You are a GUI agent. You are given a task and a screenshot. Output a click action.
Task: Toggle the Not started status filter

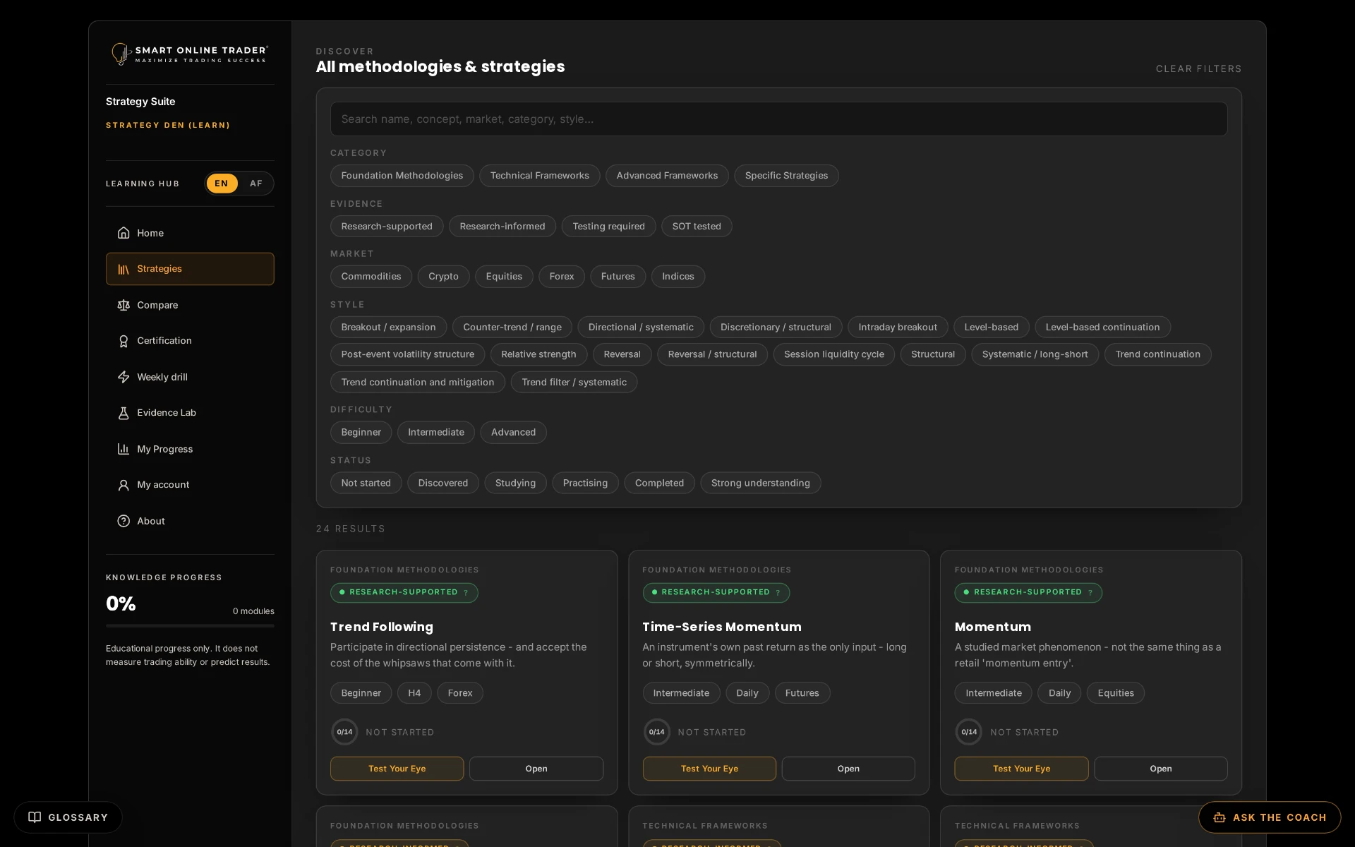pos(366,483)
